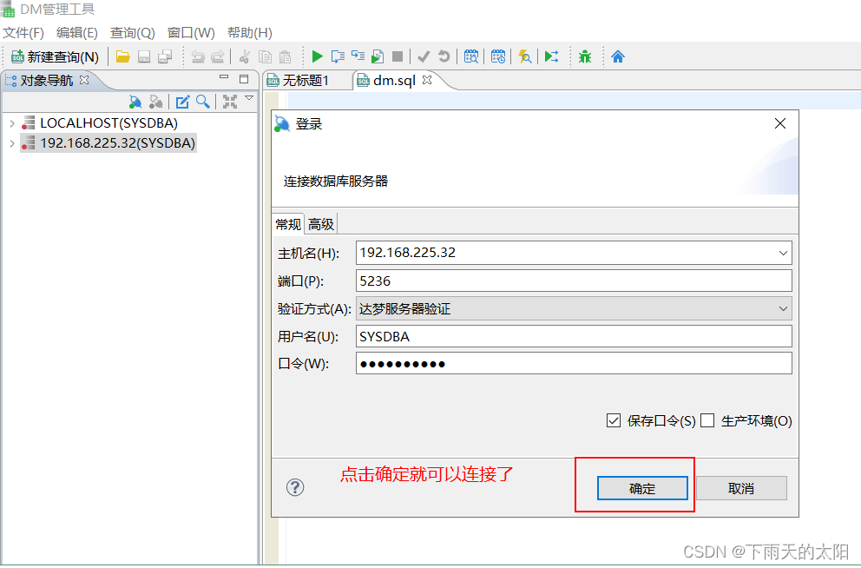Click the green bug debug icon
The image size is (861, 568).
tap(585, 56)
